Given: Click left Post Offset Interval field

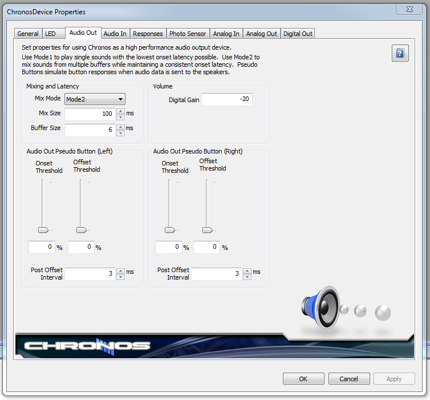Looking at the screenshot, I should [90, 274].
